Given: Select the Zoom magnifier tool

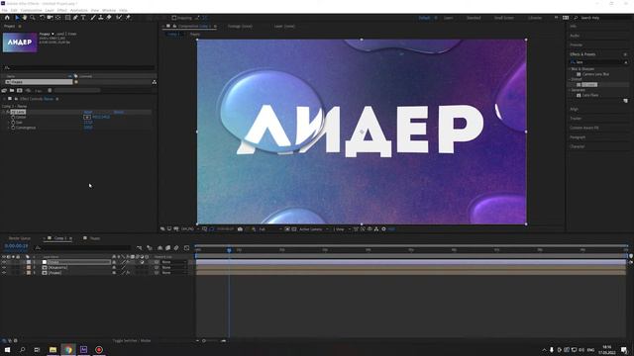Looking at the screenshot, I should 33,18.
